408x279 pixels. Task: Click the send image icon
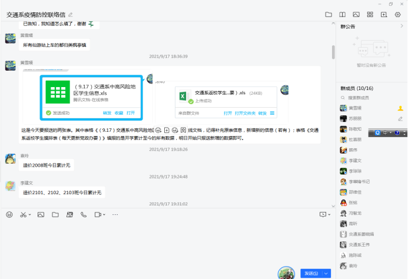pyautogui.click(x=41, y=215)
